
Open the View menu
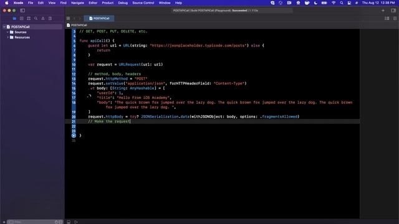point(52,2)
